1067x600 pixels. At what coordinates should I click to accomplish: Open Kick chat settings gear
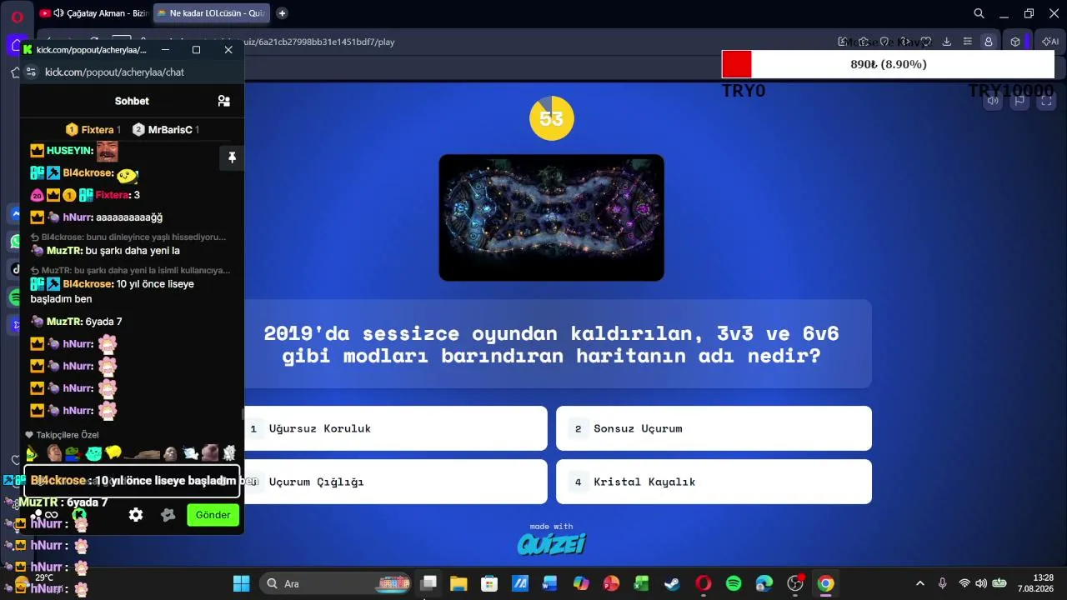[x=136, y=515]
